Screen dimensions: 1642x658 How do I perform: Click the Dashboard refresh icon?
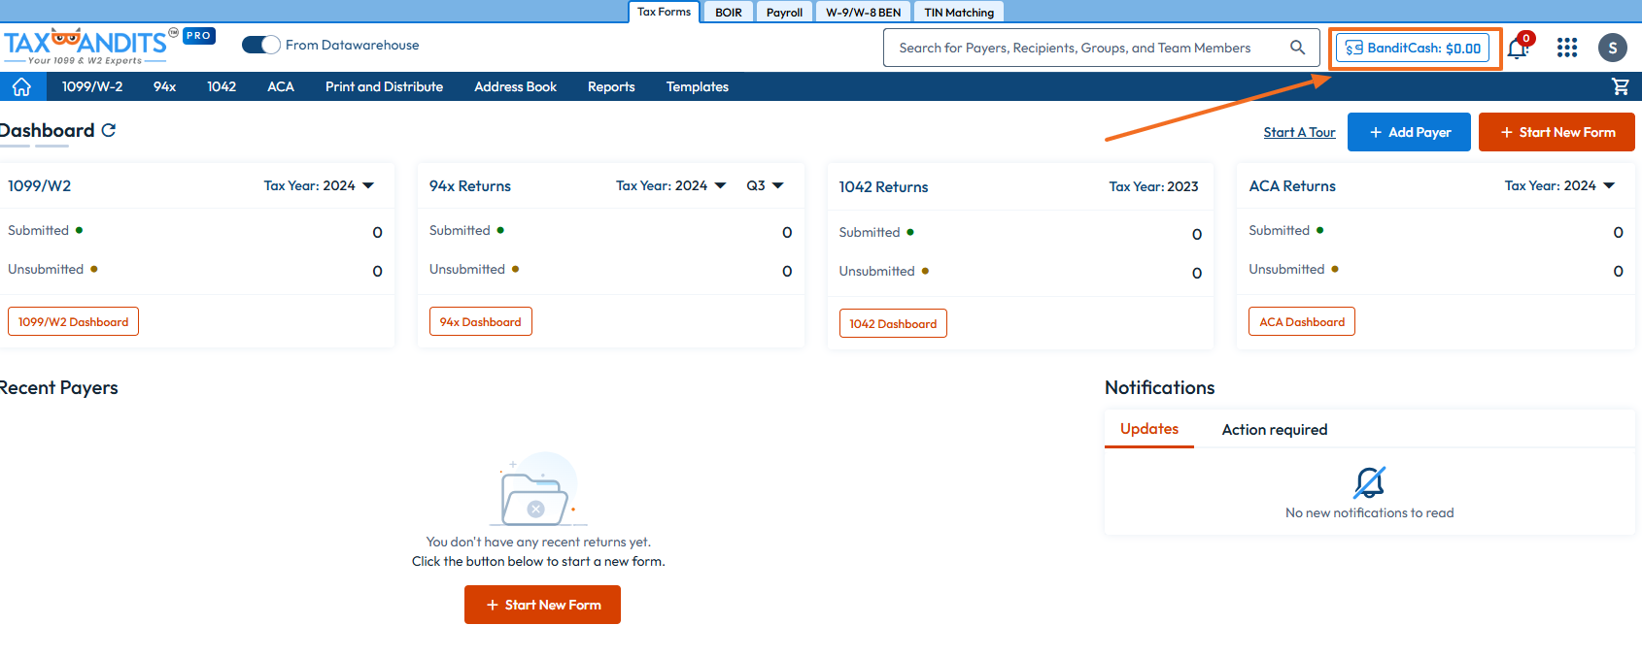coord(109,130)
